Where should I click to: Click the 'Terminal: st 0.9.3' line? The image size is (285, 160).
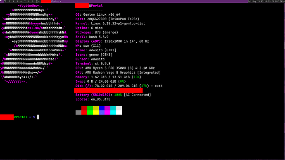click(x=93, y=64)
